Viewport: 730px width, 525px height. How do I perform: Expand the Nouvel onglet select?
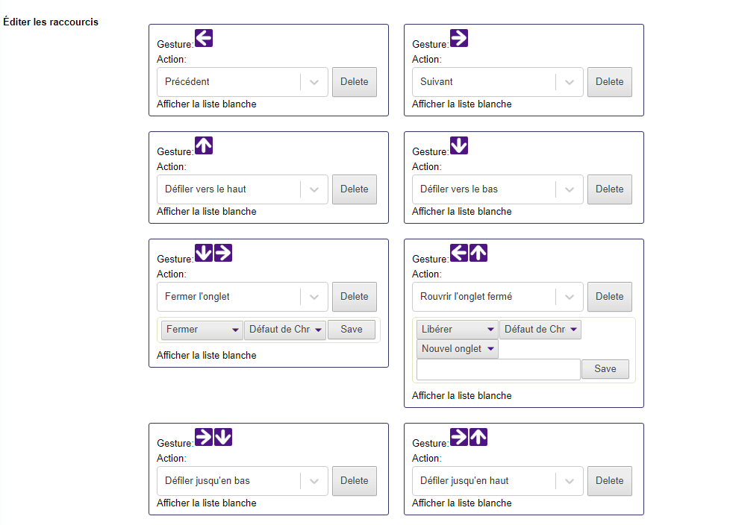click(x=457, y=349)
